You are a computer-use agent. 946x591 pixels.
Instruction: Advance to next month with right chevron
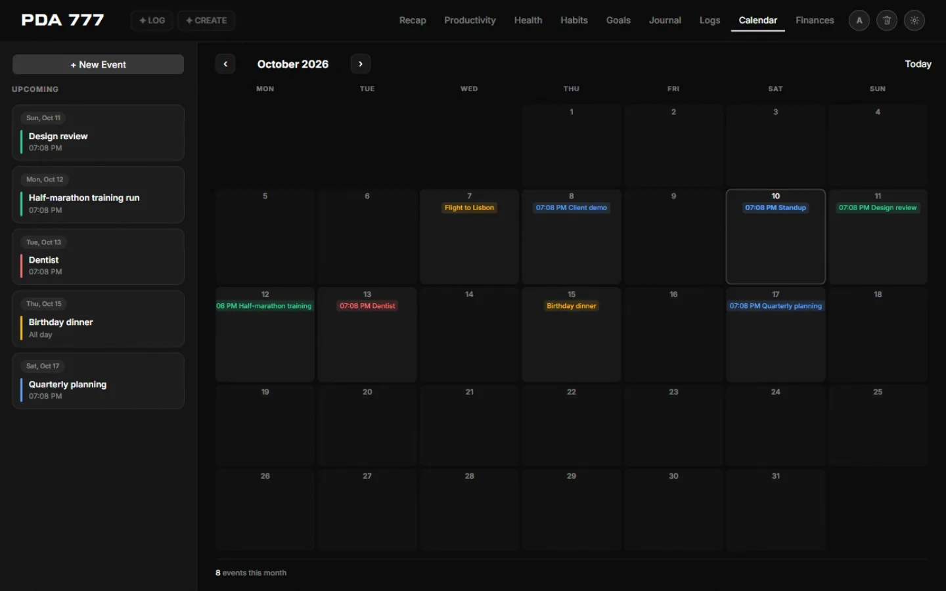tap(361, 64)
